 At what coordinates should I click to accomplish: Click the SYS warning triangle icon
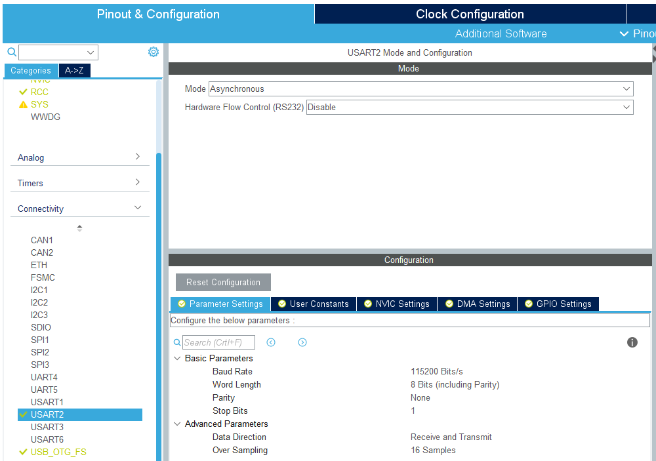(x=24, y=104)
